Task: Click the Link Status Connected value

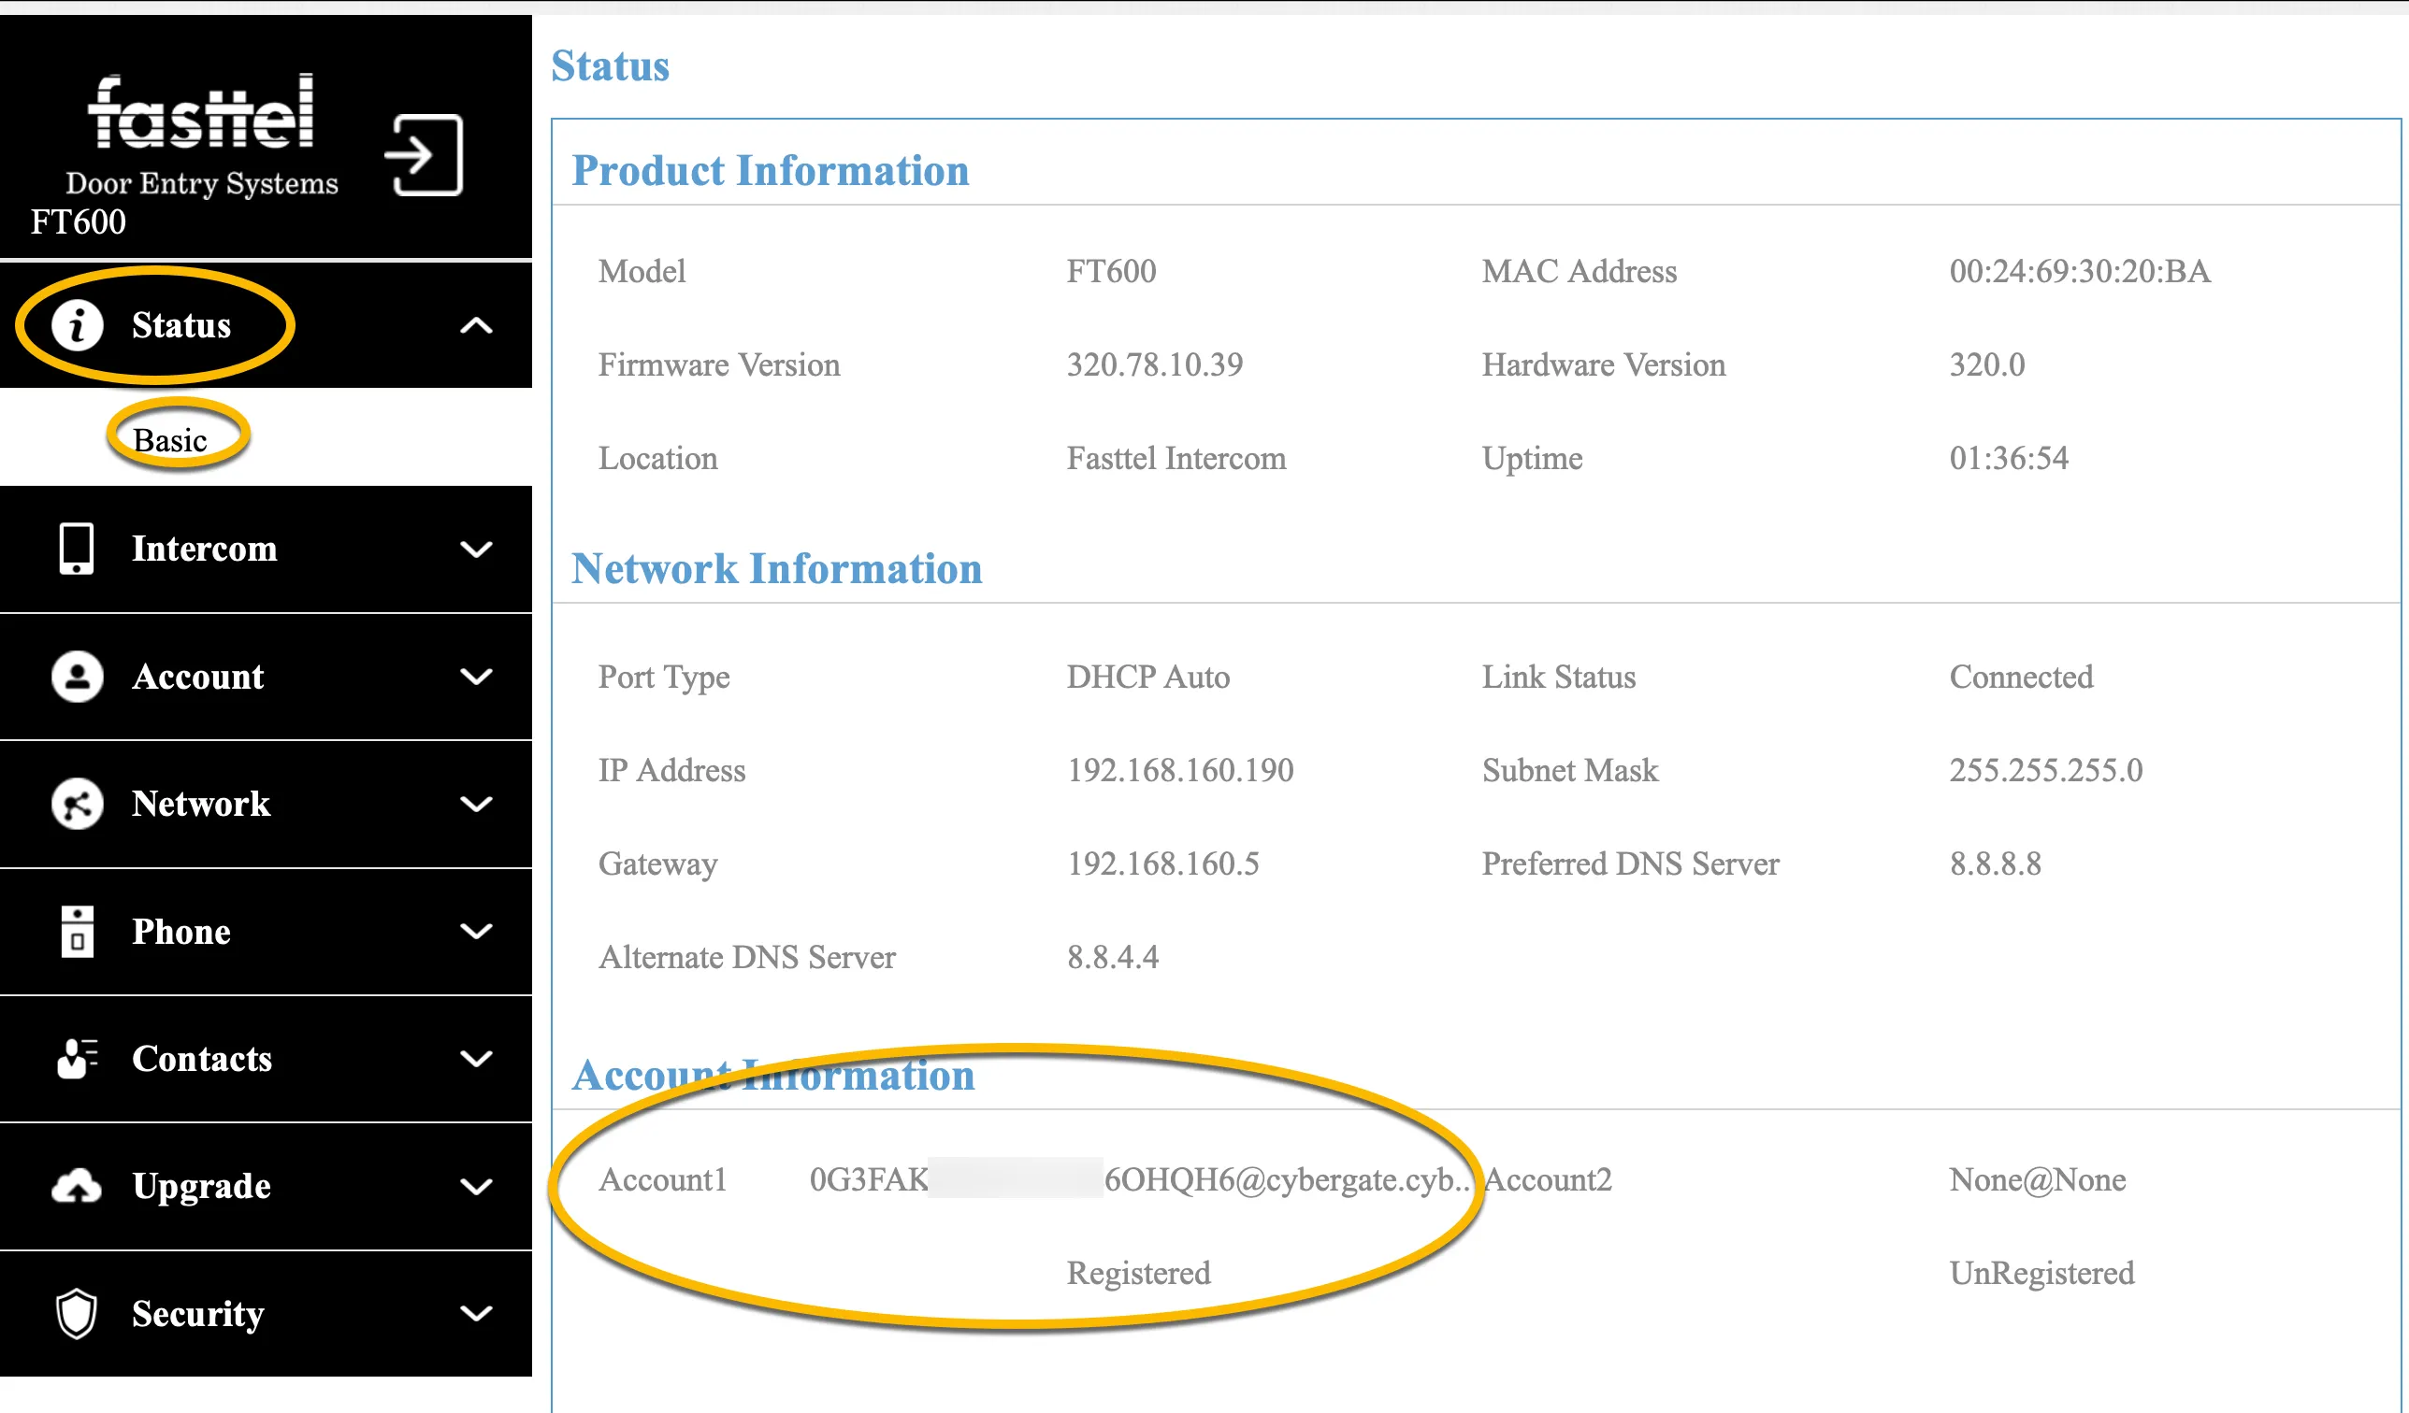Action: tap(2021, 677)
